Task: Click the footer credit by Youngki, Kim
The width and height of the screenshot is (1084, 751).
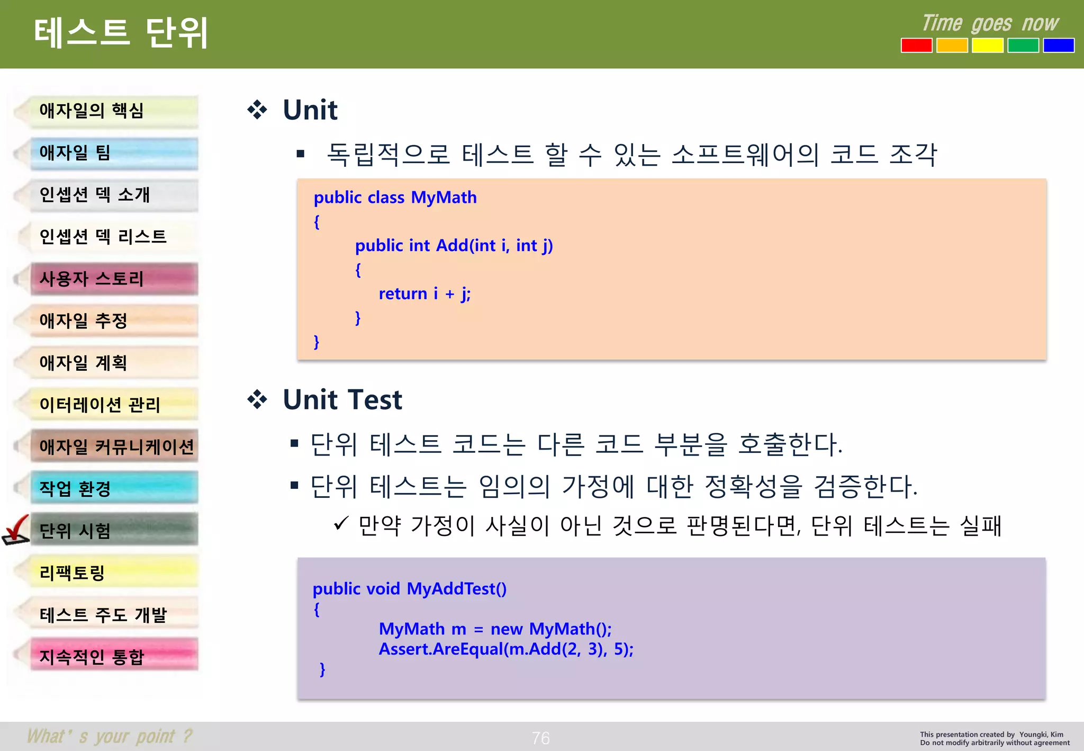Action: (991, 734)
